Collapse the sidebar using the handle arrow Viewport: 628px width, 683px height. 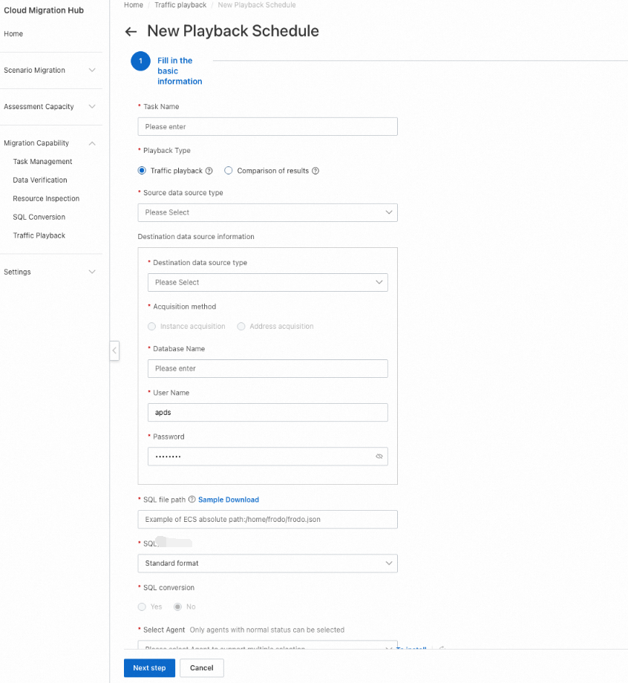click(x=114, y=350)
